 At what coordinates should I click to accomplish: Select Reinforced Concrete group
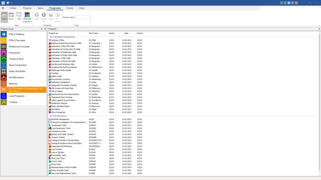(23, 47)
